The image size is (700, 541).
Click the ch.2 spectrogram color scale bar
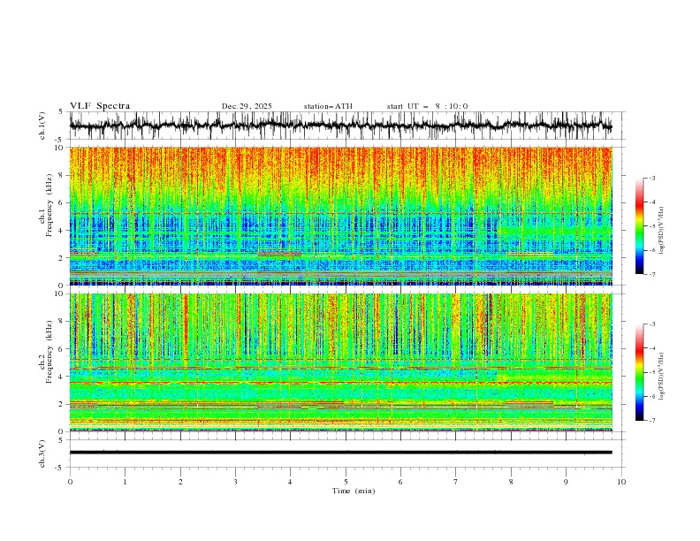639,372
